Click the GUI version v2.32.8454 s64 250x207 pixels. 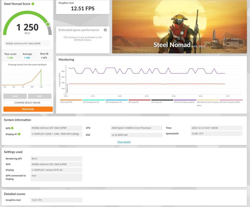point(136,135)
